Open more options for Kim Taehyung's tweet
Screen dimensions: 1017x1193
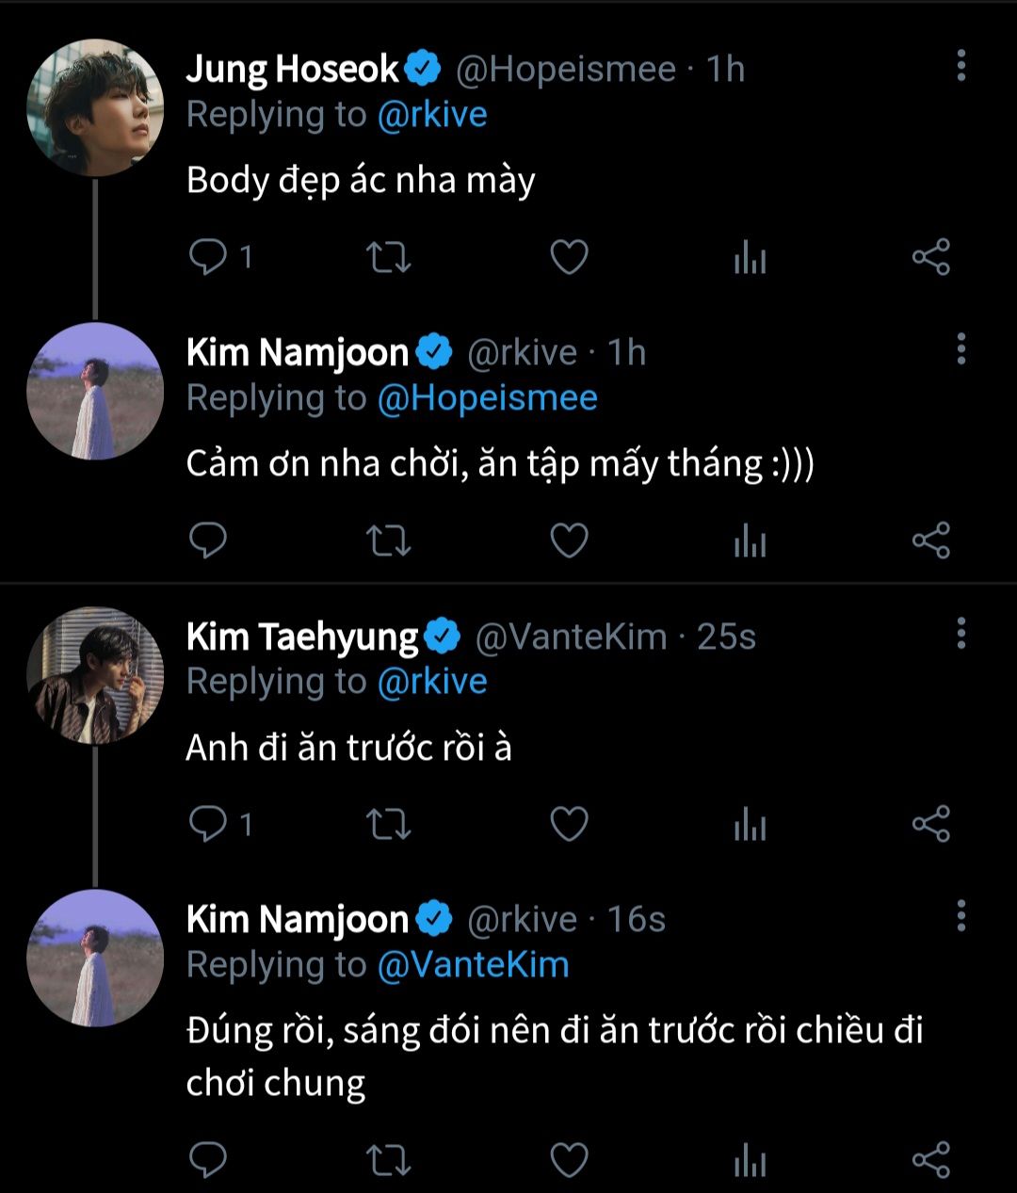[x=960, y=634]
